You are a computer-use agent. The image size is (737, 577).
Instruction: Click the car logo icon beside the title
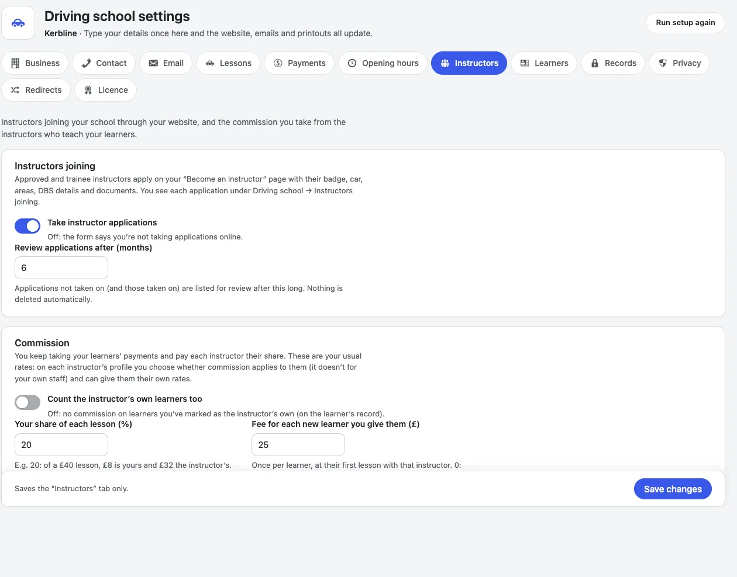point(18,23)
